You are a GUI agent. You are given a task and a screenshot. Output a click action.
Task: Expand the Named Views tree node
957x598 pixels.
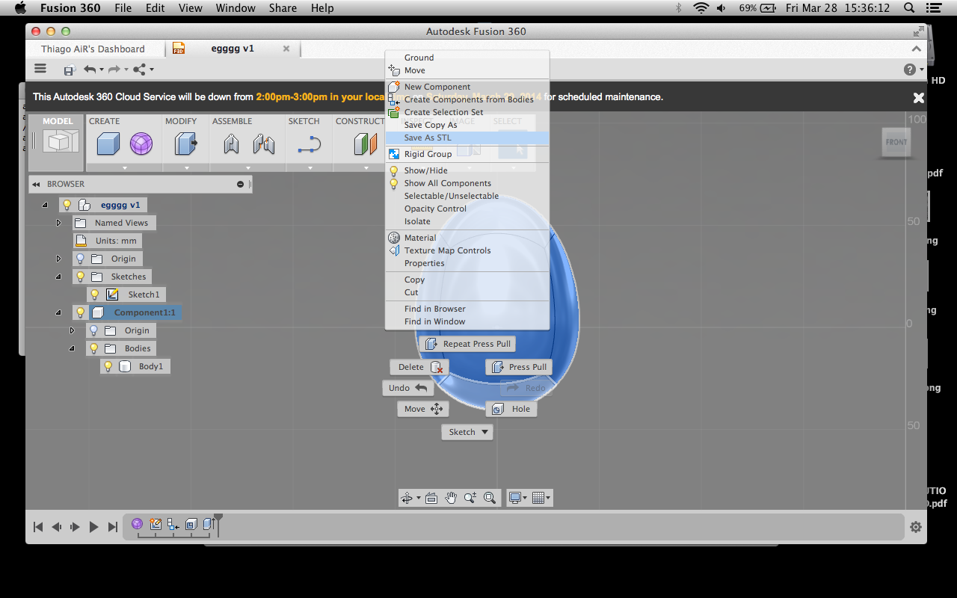(x=58, y=223)
